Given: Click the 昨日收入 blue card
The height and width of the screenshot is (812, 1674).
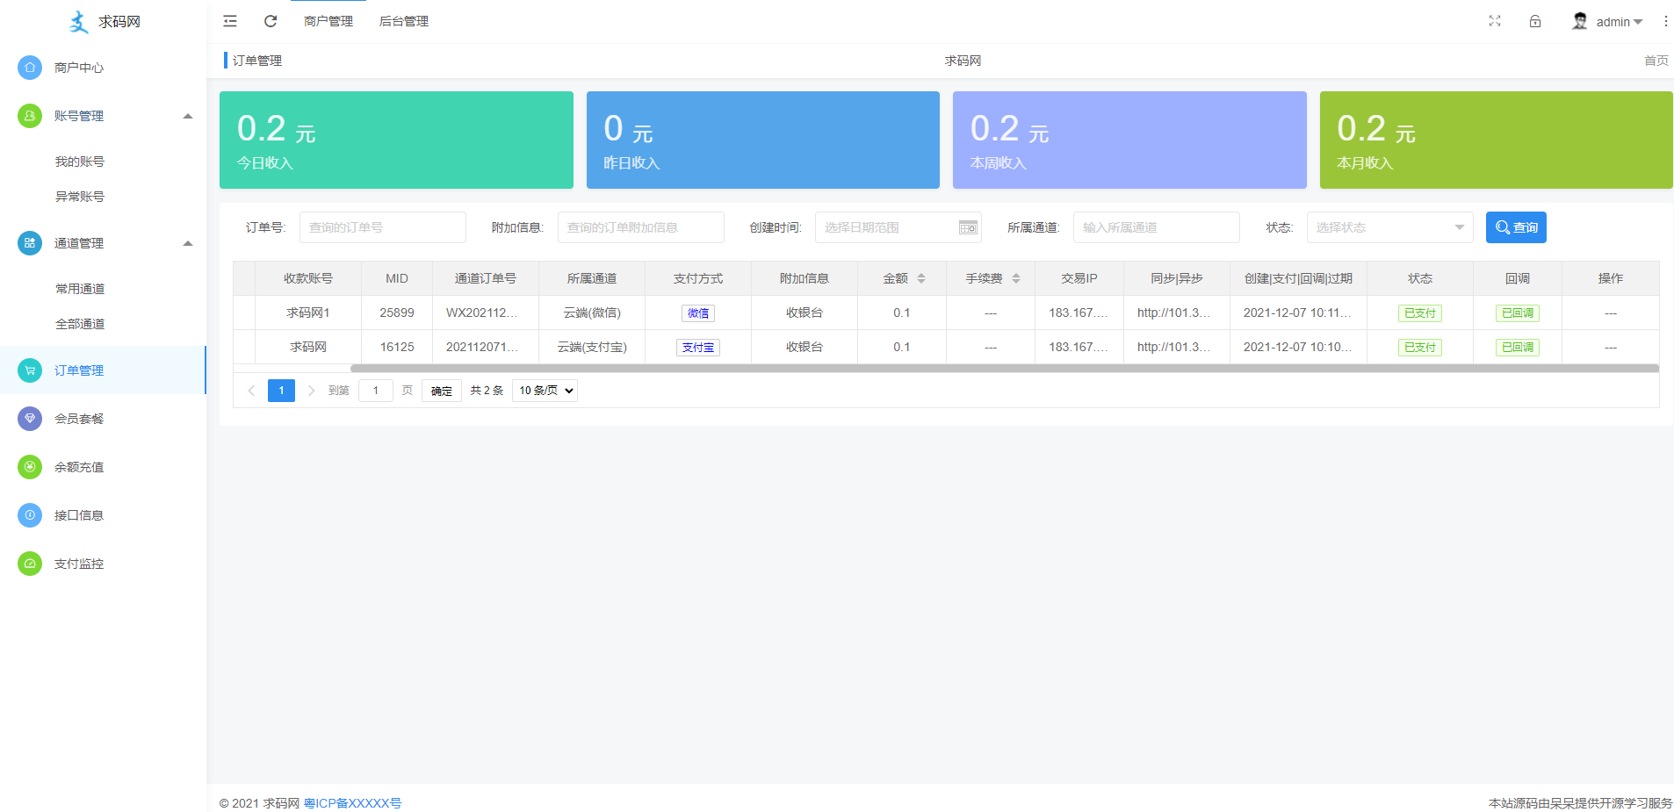Looking at the screenshot, I should 763,140.
